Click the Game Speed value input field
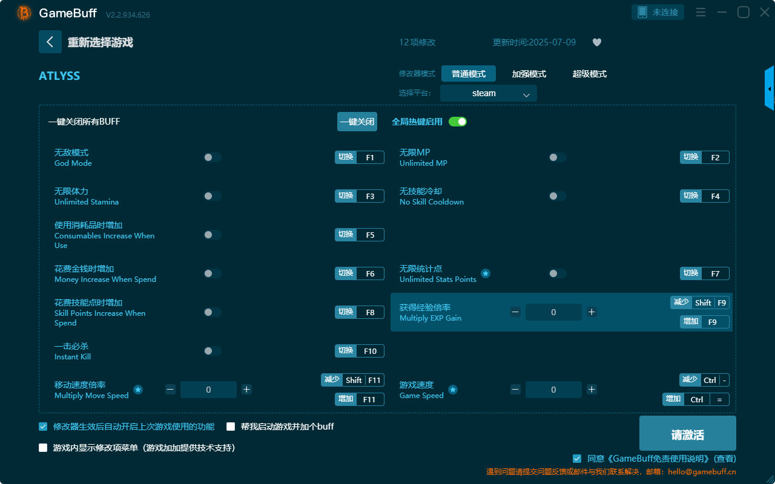The image size is (775, 484). click(x=553, y=389)
